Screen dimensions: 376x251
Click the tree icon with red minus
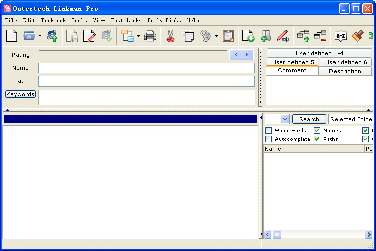(x=320, y=36)
